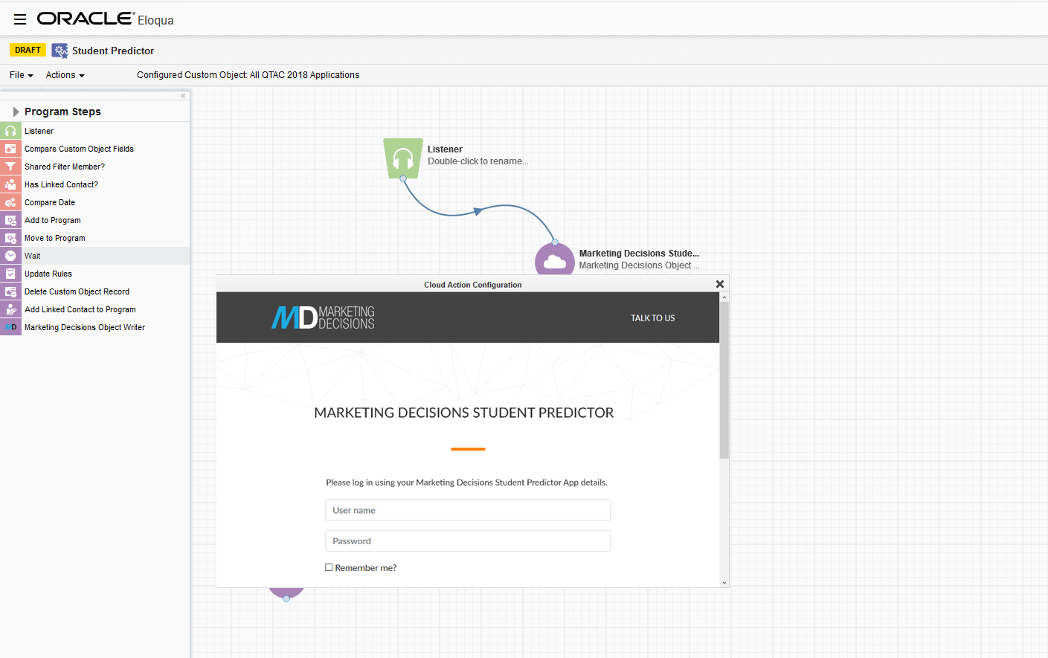Click the green Listener node on canvas
The width and height of the screenshot is (1048, 658).
(x=402, y=158)
